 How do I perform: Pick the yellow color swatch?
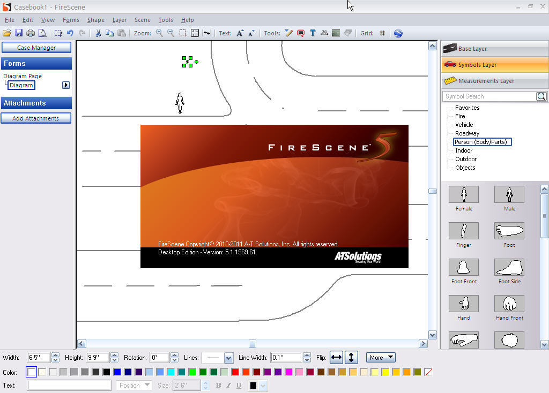click(x=385, y=372)
